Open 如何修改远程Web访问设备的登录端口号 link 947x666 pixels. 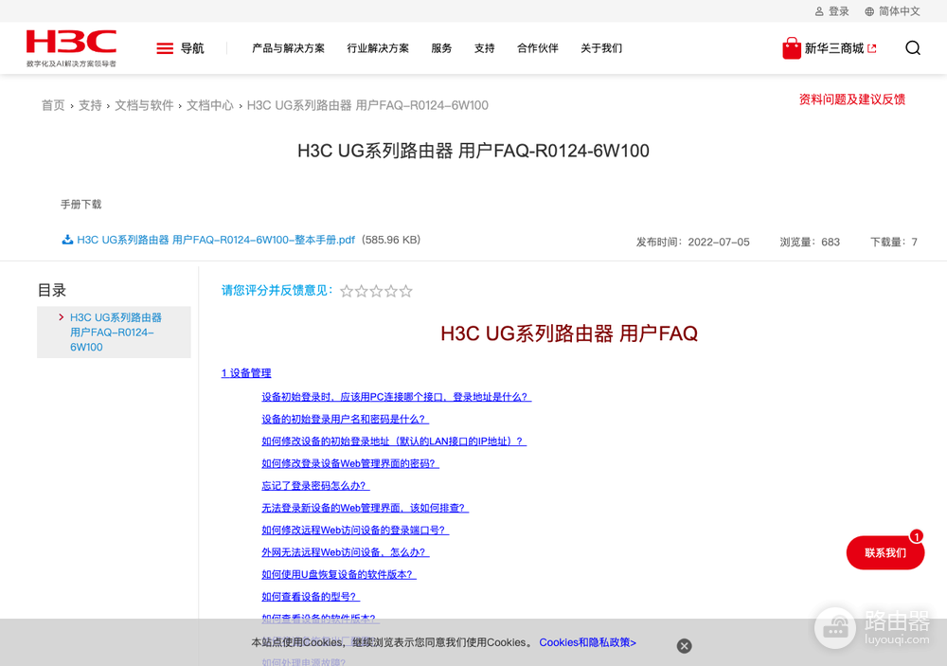pos(355,531)
